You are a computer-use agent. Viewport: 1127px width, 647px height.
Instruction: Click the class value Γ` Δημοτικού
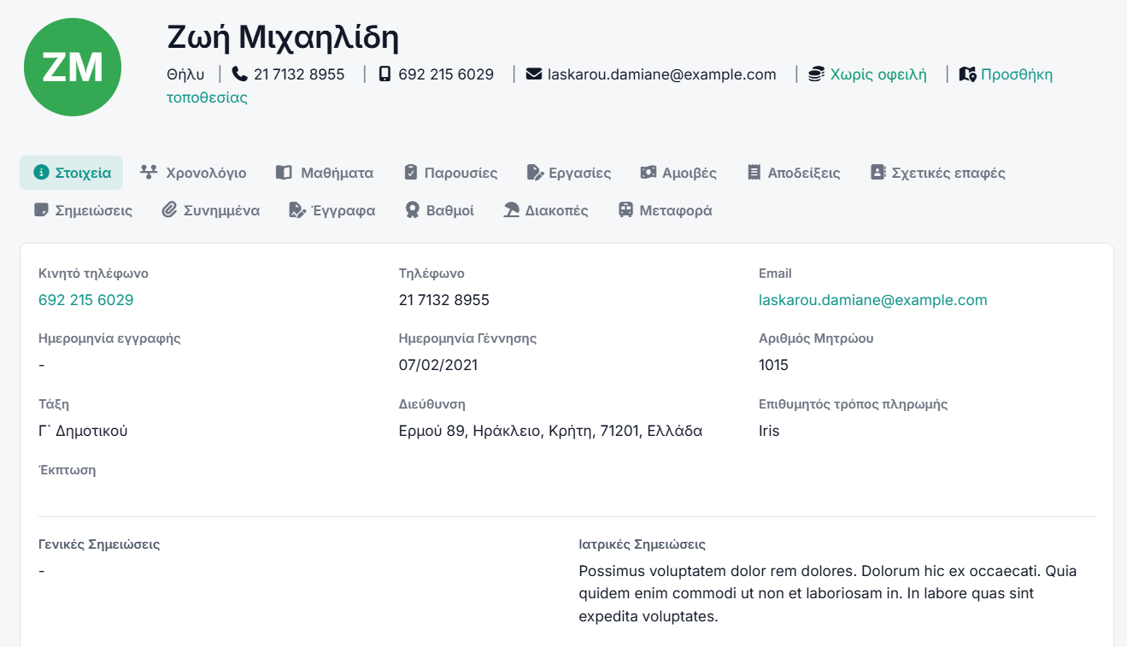tap(83, 431)
